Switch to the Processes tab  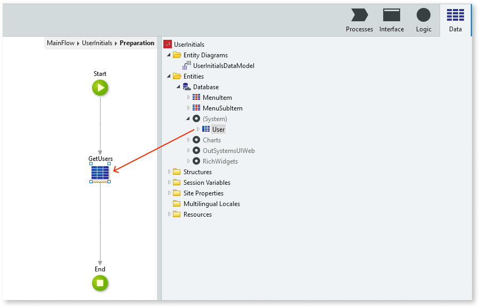[359, 20]
